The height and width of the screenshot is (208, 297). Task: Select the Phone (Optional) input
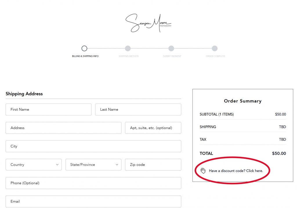93,183
